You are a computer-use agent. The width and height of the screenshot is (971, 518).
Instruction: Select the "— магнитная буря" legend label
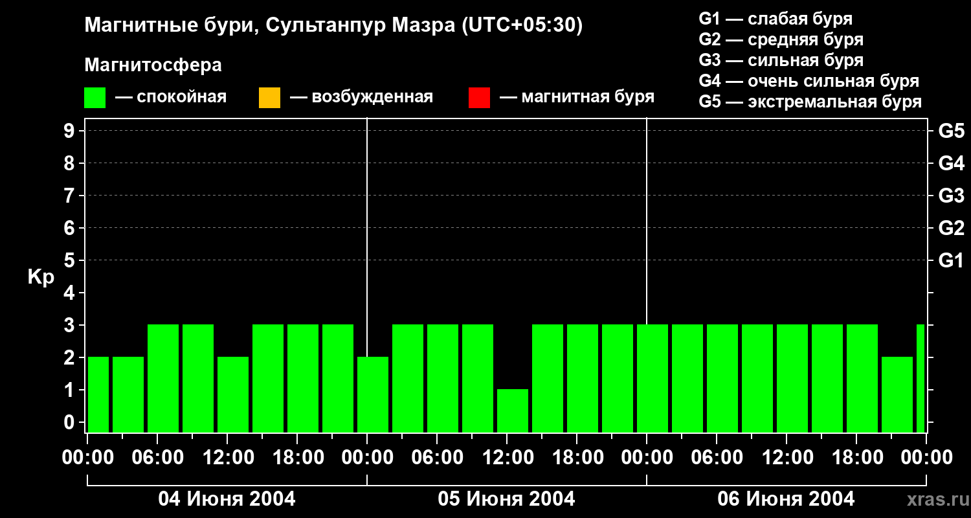coord(577,97)
